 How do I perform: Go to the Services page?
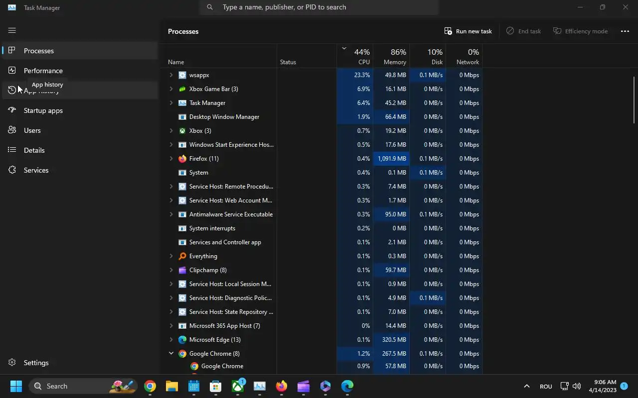tap(80, 170)
